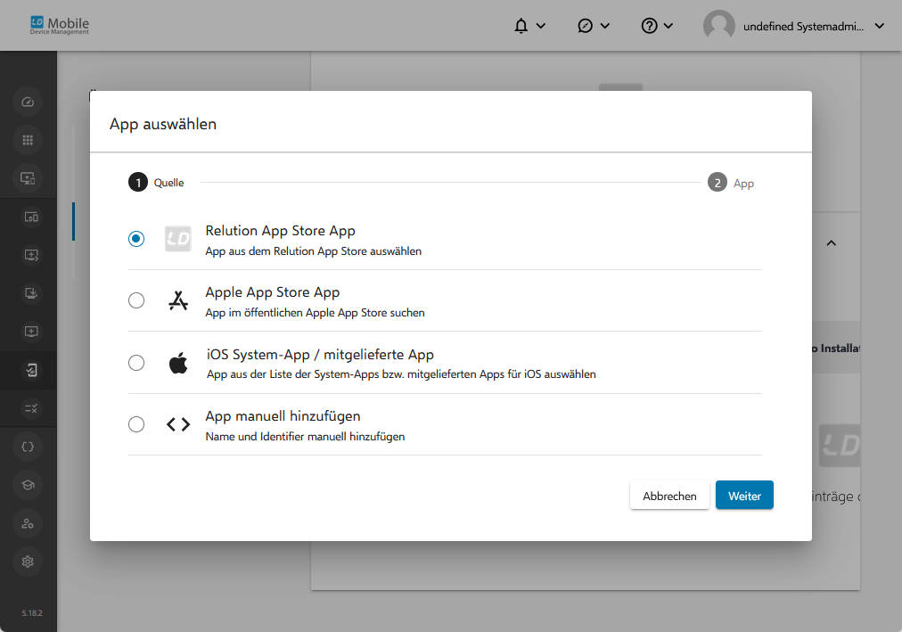Viewport: 902px width, 632px height.
Task: Open the help question mark icon
Action: click(x=650, y=26)
